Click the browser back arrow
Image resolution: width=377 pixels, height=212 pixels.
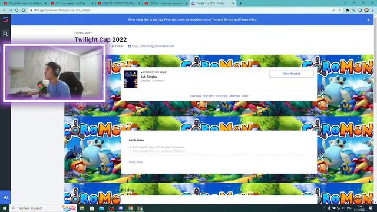click(4, 11)
